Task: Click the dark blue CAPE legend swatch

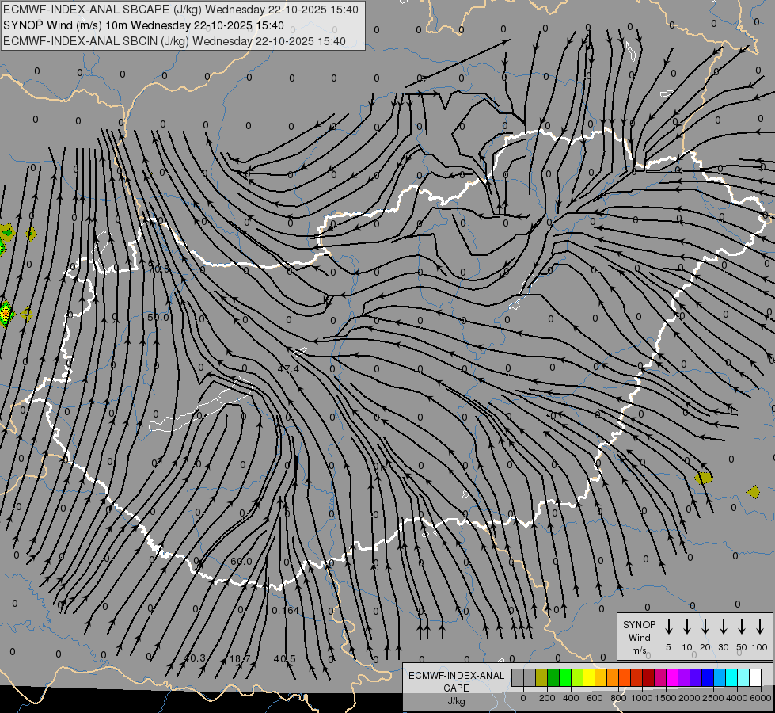Action: pyautogui.click(x=708, y=677)
